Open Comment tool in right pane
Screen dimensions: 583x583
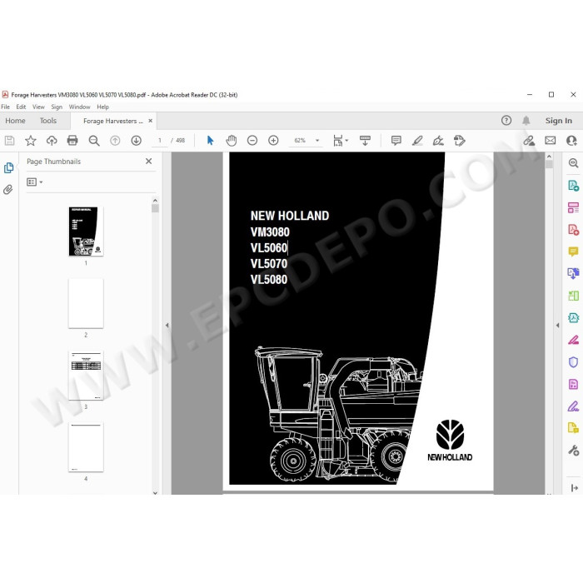(x=573, y=252)
